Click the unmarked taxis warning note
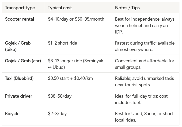 click(x=144, y=81)
